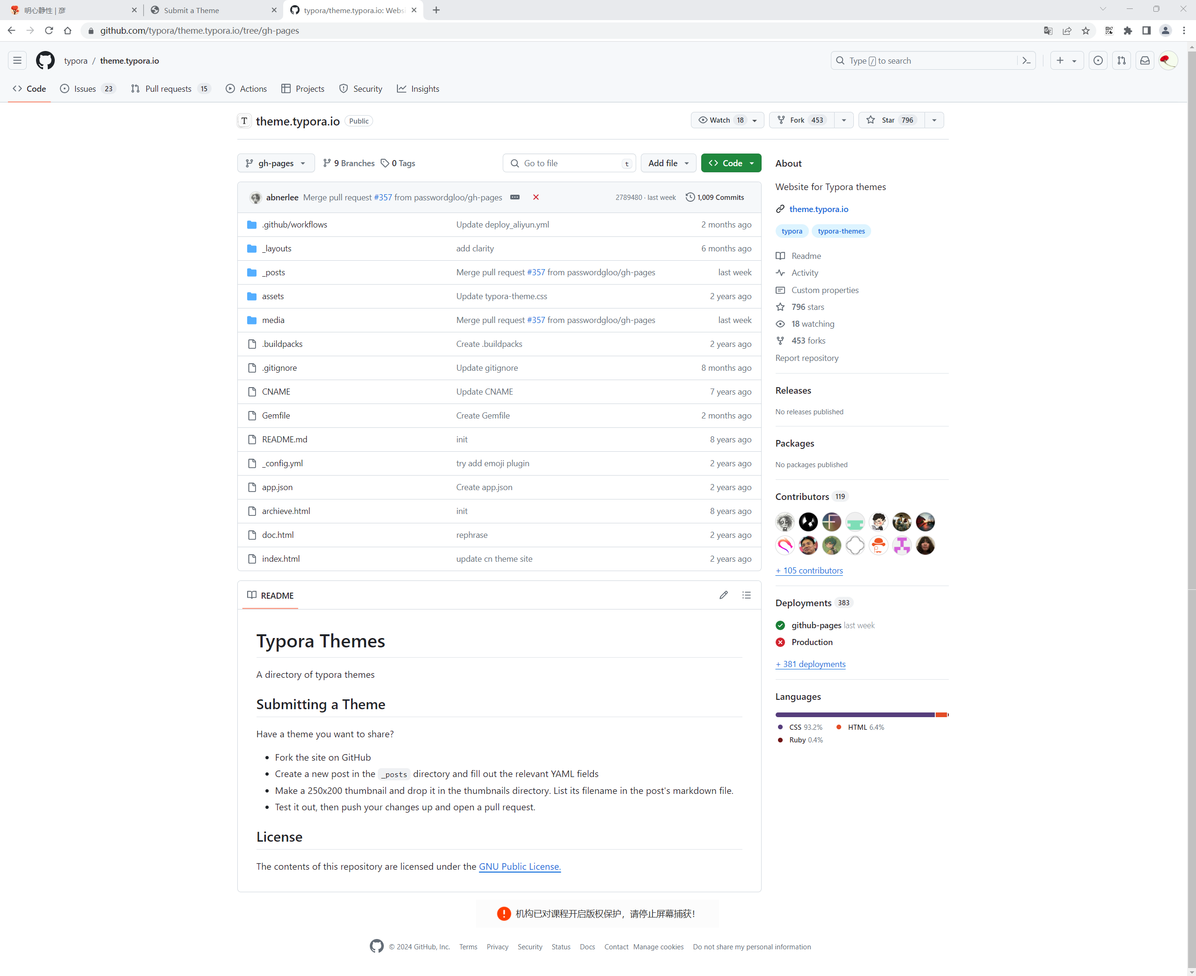1196x976 pixels.
Task: Edit README with the pencil icon
Action: (x=723, y=595)
